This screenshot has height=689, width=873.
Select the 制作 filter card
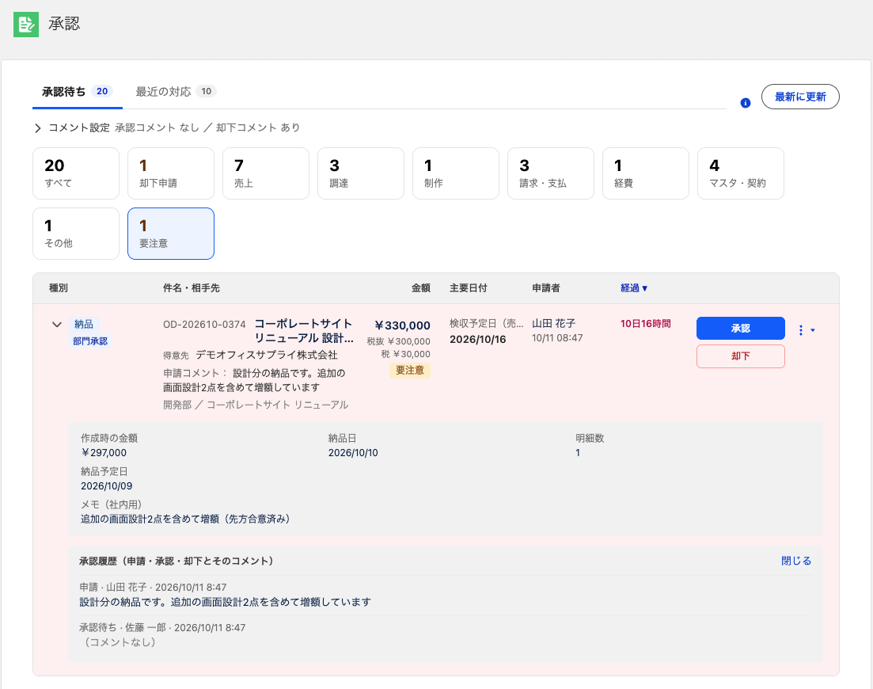click(x=455, y=173)
